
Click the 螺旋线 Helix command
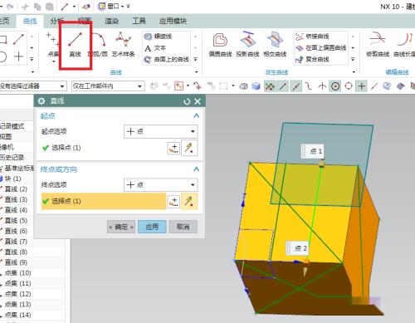coord(159,37)
